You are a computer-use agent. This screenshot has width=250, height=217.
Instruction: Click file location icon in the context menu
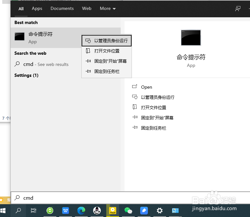click(x=88, y=51)
